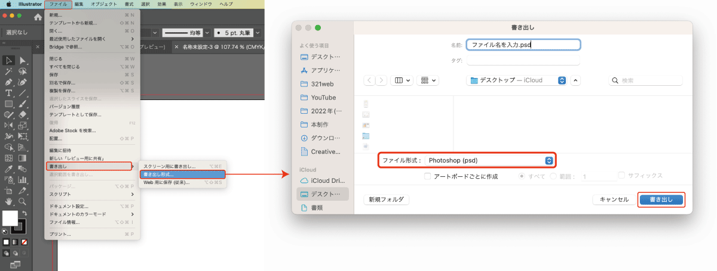717x271 pixels.
Task: Pick the Shape Builder tool
Action: point(9,147)
